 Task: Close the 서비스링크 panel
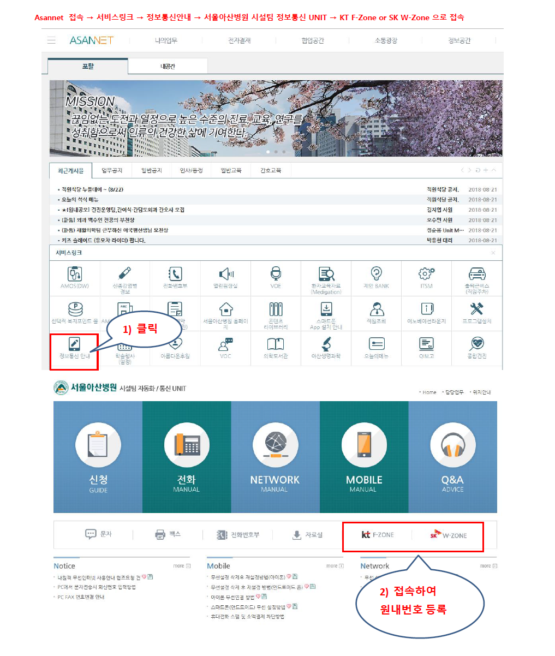coord(493,253)
